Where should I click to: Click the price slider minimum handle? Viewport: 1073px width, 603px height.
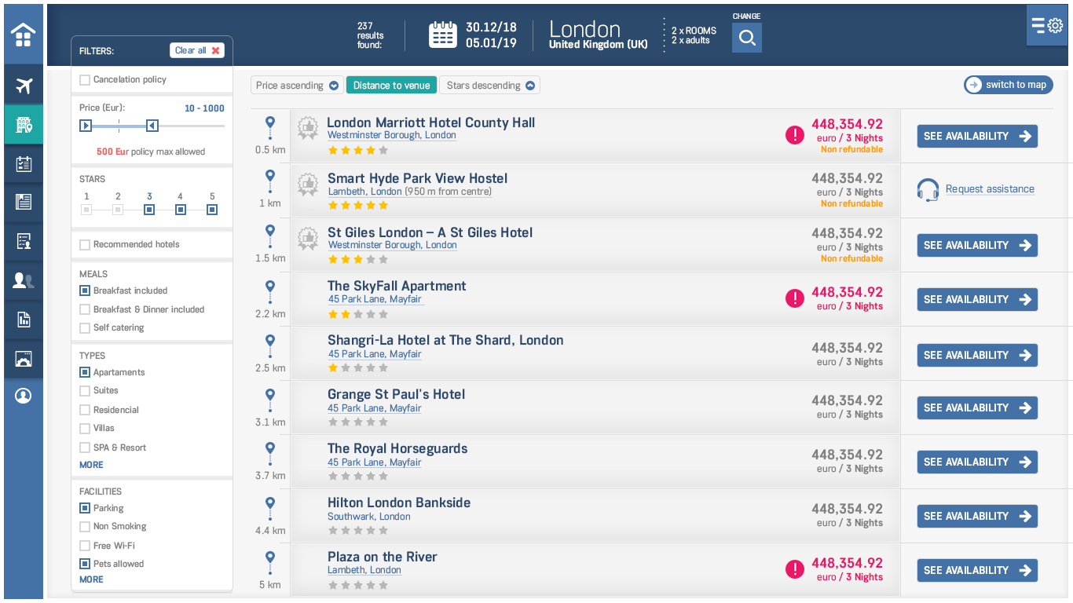86,126
